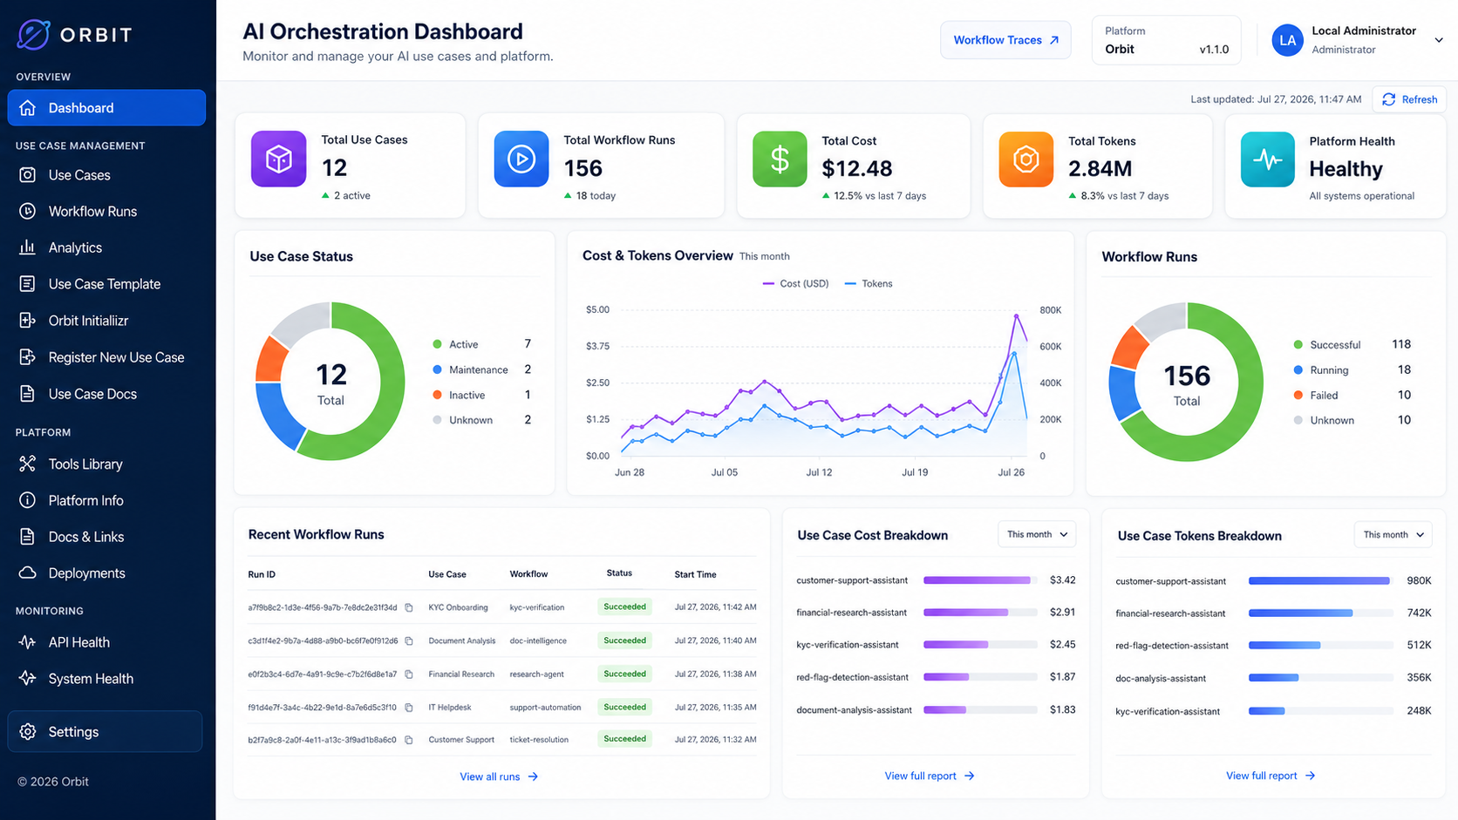Click the Orbit planet logo icon
The width and height of the screenshot is (1458, 820).
coord(33,34)
